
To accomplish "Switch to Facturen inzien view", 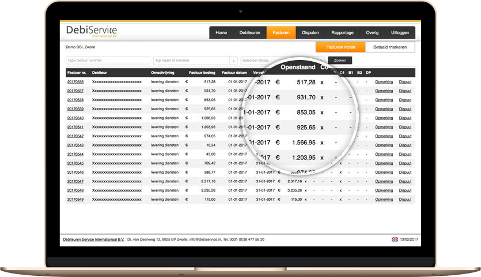I will [340, 47].
